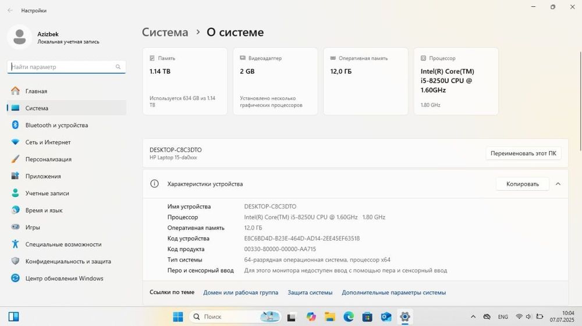Screen dimensions: 582x326
Task: Open the Оперативная память 12,0 ГБ card
Action: click(365, 81)
